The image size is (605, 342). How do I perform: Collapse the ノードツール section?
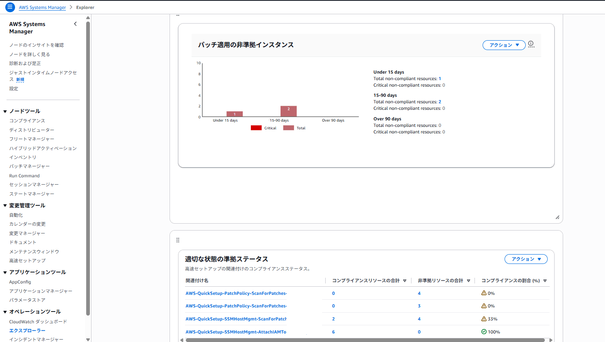tap(5, 111)
